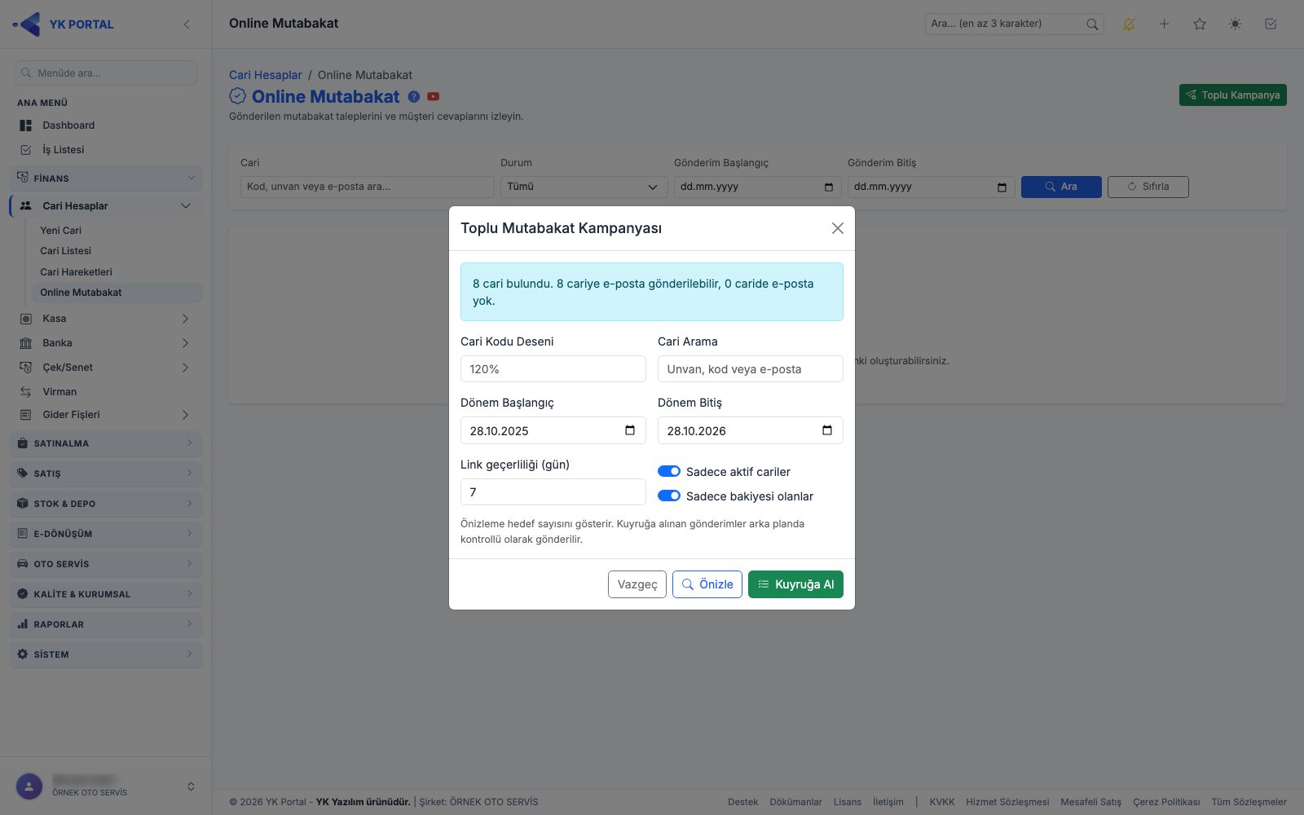Open the YouTube video icon beside title

(434, 96)
